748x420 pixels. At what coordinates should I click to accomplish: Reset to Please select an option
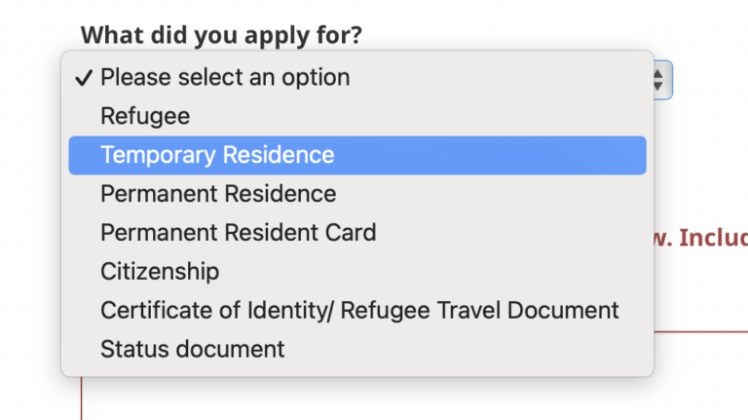tap(225, 77)
